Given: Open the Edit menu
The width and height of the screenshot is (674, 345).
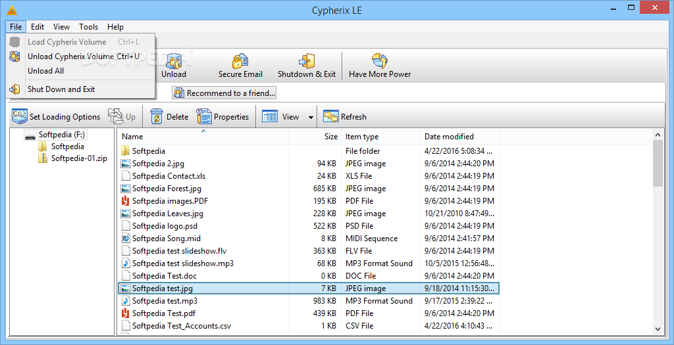Looking at the screenshot, I should pyautogui.click(x=38, y=26).
